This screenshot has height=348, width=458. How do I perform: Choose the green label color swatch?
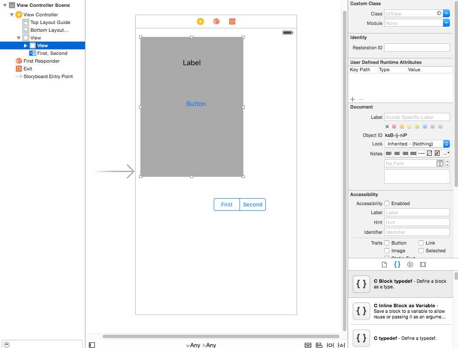coord(417,127)
